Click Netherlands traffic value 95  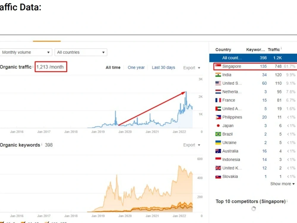click(279, 92)
